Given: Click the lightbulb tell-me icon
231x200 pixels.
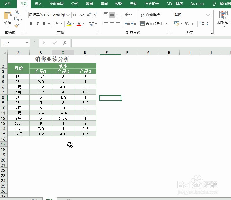Looking at the screenshot, I should (x=214, y=4).
